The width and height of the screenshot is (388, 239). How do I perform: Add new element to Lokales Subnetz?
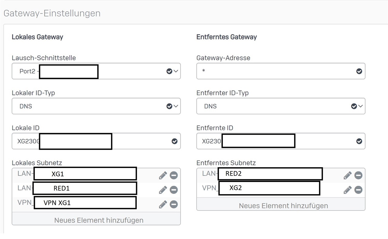(x=99, y=220)
